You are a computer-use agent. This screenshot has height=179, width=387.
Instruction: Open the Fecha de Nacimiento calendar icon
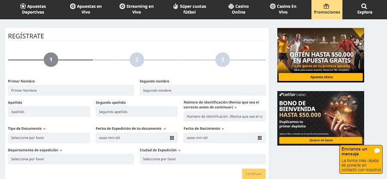260,138
